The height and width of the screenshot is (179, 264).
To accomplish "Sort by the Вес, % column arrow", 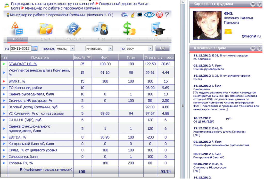I will tap(89, 58).
